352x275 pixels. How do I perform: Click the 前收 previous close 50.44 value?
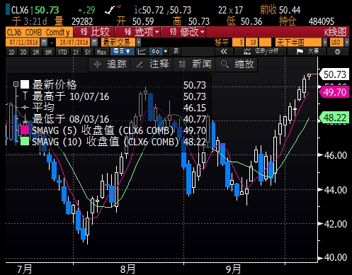(290, 10)
